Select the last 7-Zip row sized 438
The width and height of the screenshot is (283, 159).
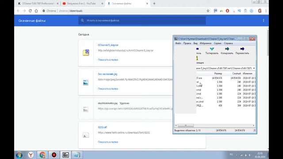pyautogui.click(x=226, y=106)
